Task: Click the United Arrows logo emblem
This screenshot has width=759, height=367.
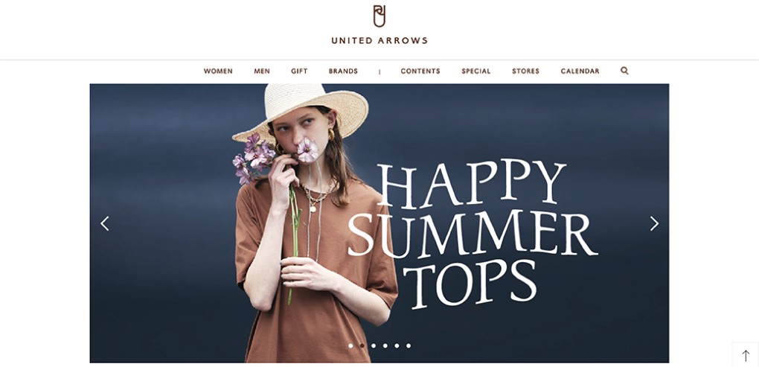Action: coord(379,16)
